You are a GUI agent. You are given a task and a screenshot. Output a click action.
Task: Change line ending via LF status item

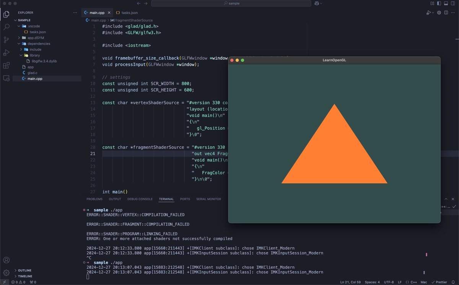point(400,282)
